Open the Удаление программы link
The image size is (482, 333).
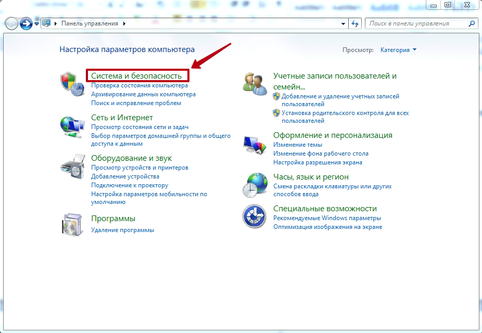tap(122, 230)
